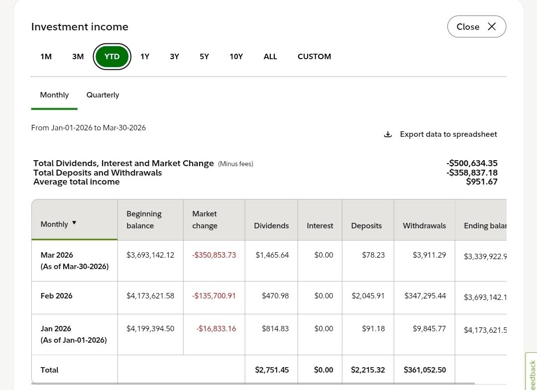This screenshot has width=537, height=390.
Task: Switch to 10Y time range
Action: click(x=236, y=57)
